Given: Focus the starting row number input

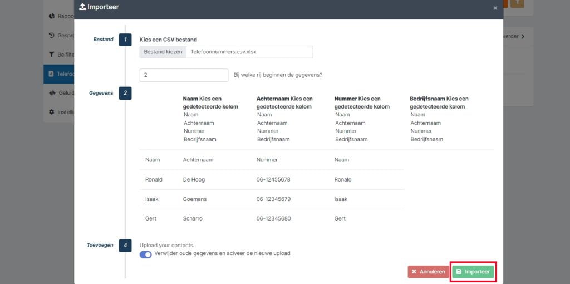Looking at the screenshot, I should pyautogui.click(x=184, y=75).
